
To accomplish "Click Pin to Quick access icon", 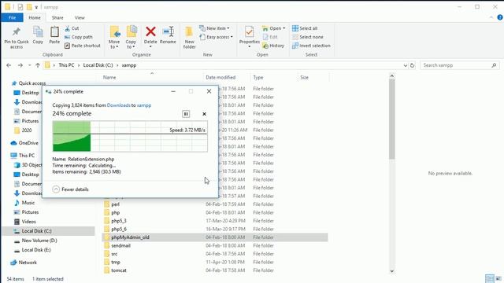I will [16, 32].
